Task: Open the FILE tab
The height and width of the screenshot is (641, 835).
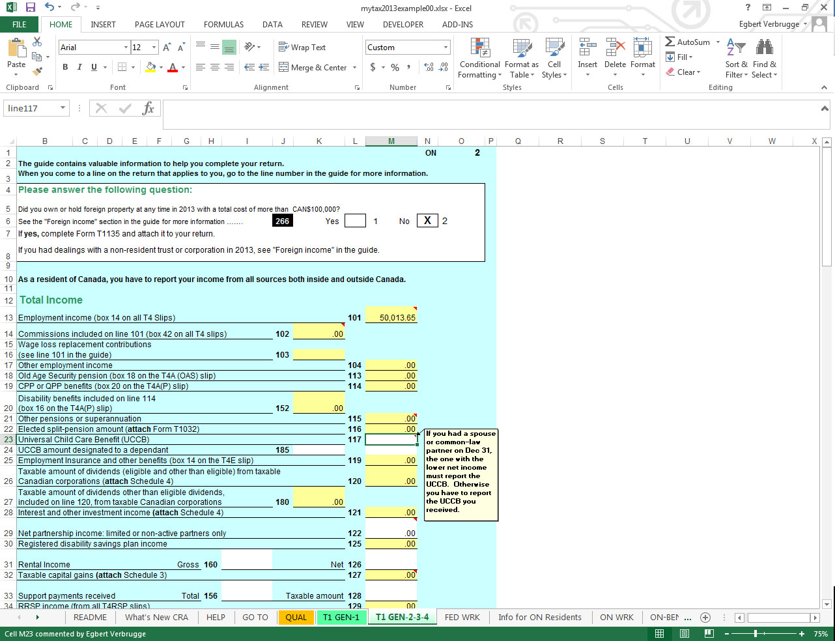Action: tap(20, 25)
